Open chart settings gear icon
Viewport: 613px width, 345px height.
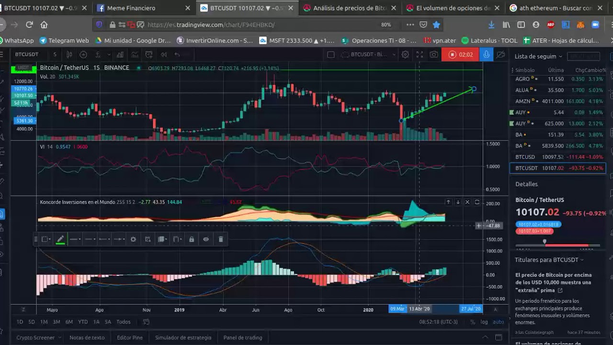tap(405, 55)
